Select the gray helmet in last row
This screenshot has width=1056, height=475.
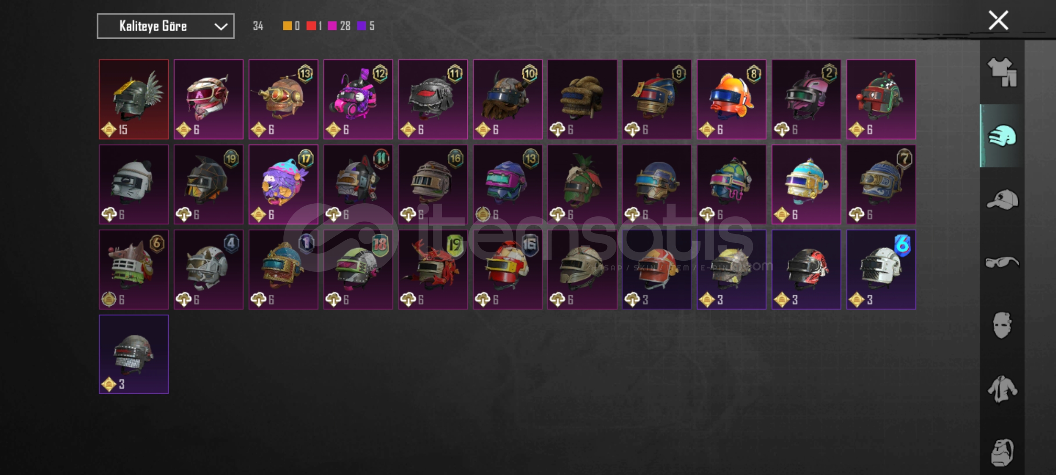[x=134, y=354]
